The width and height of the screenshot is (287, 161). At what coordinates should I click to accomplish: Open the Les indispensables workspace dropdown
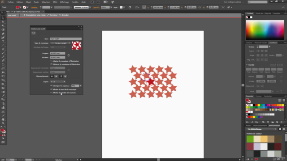(234, 2)
